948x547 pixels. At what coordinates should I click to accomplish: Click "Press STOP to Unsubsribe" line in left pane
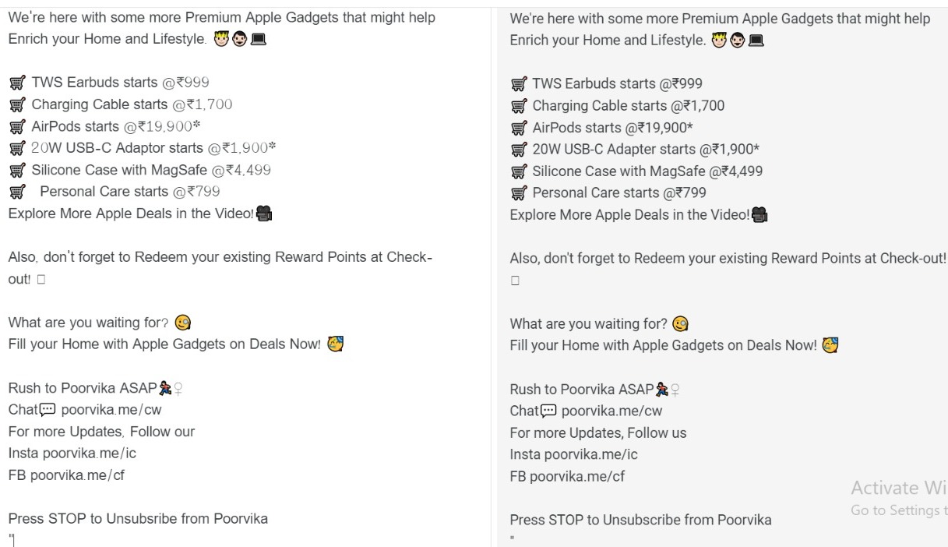point(138,519)
